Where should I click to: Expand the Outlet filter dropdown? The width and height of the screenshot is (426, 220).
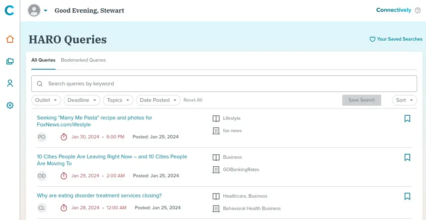(x=46, y=100)
